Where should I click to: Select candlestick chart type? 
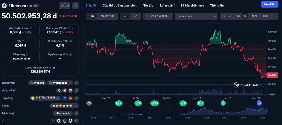(136, 16)
